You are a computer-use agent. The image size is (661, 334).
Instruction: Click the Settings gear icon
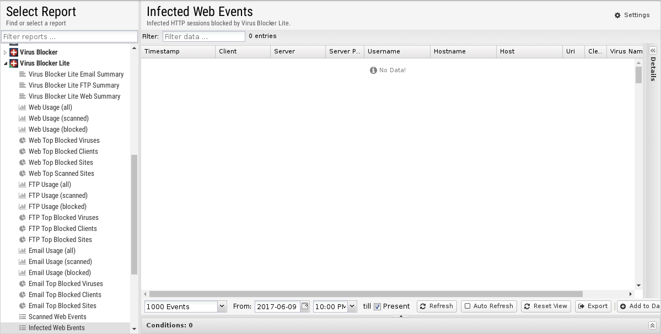point(617,15)
